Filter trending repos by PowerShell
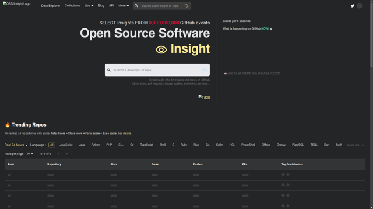 click(x=248, y=145)
